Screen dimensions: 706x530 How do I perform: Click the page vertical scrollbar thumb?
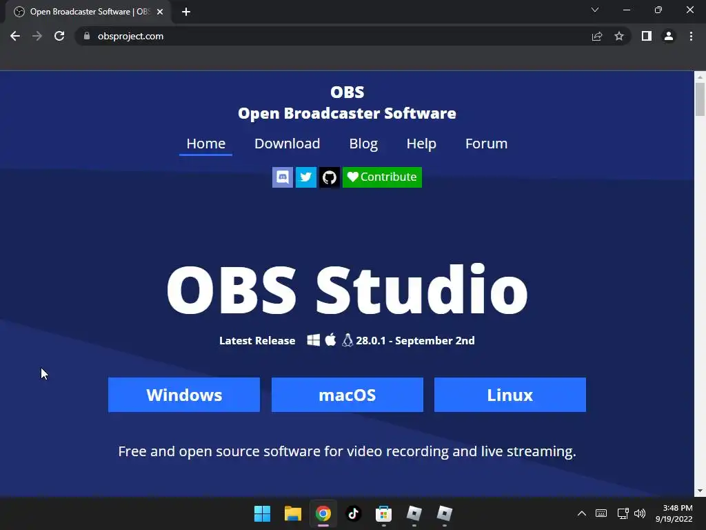click(700, 99)
